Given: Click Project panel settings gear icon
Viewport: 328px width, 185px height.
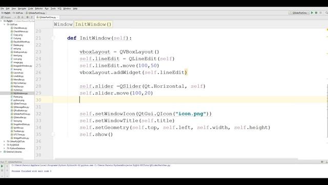Looking at the screenshot, I should tap(27, 17).
